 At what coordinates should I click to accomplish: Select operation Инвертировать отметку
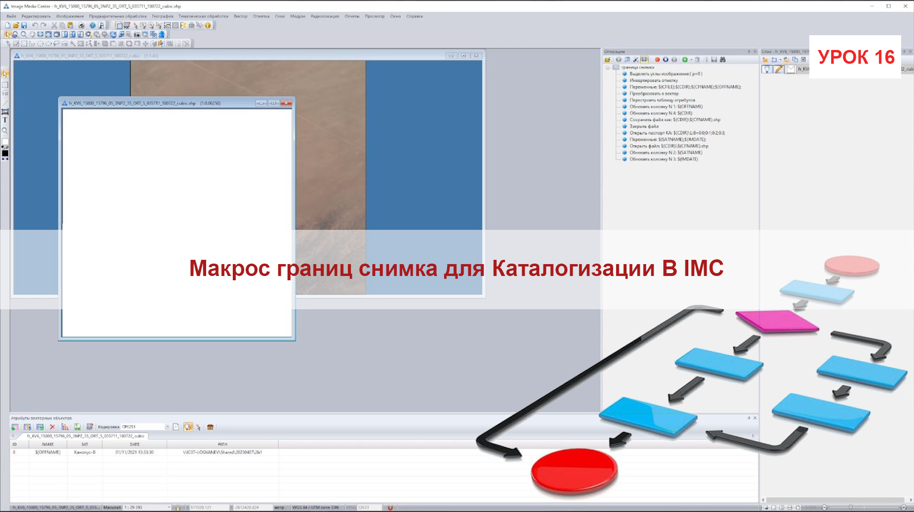[654, 80]
